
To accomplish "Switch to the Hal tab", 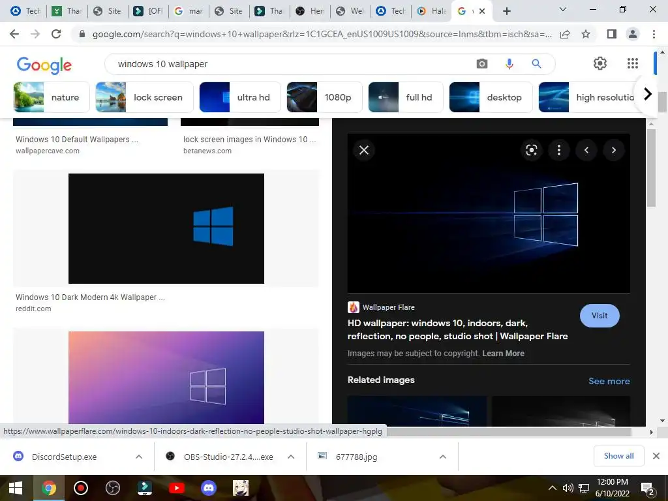I will pyautogui.click(x=431, y=11).
